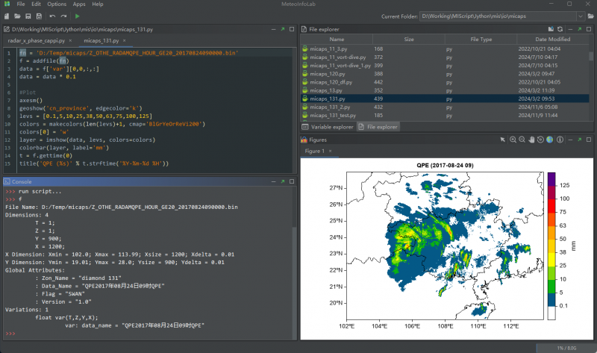Select micaps_120.py in the file list

[x=327, y=74]
